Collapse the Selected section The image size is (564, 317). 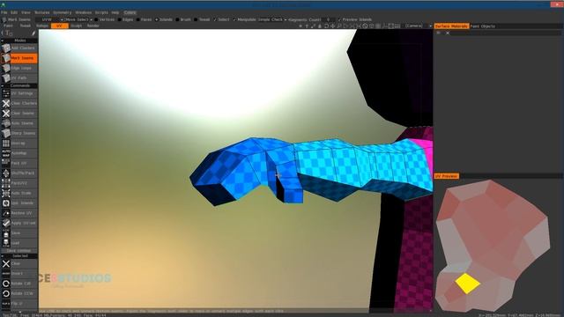click(19, 256)
